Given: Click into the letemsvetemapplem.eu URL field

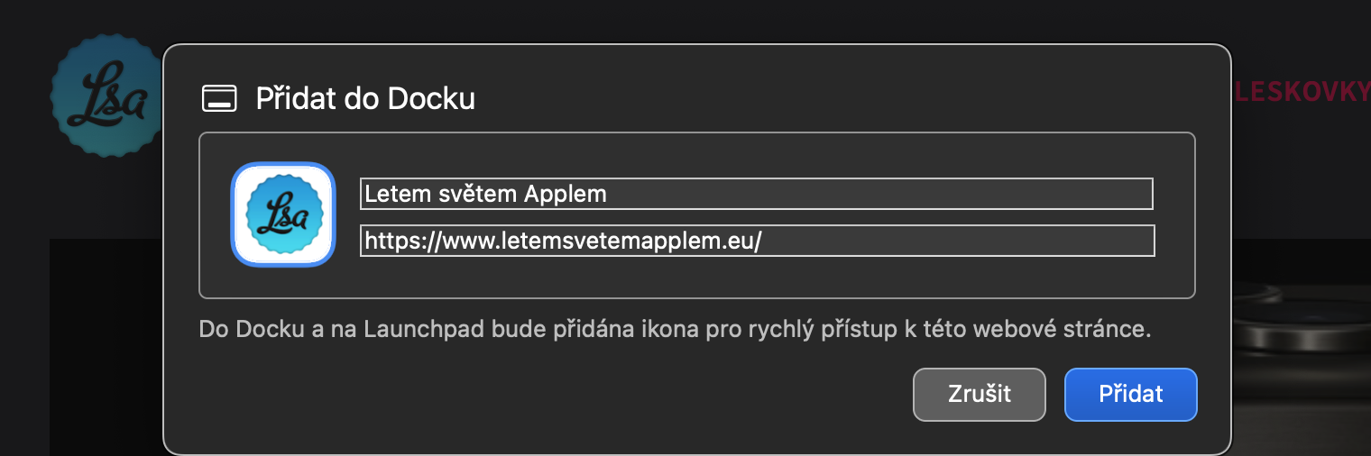Looking at the screenshot, I should point(756,241).
